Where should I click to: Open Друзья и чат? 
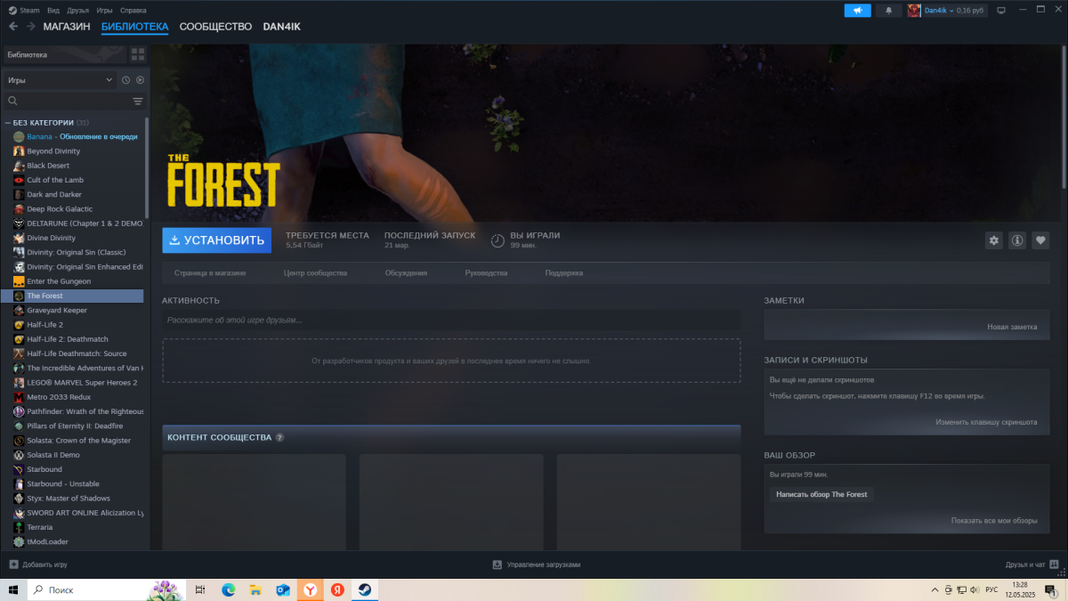(1032, 564)
